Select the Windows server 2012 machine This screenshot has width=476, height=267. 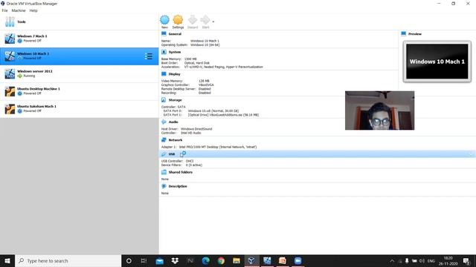point(80,74)
